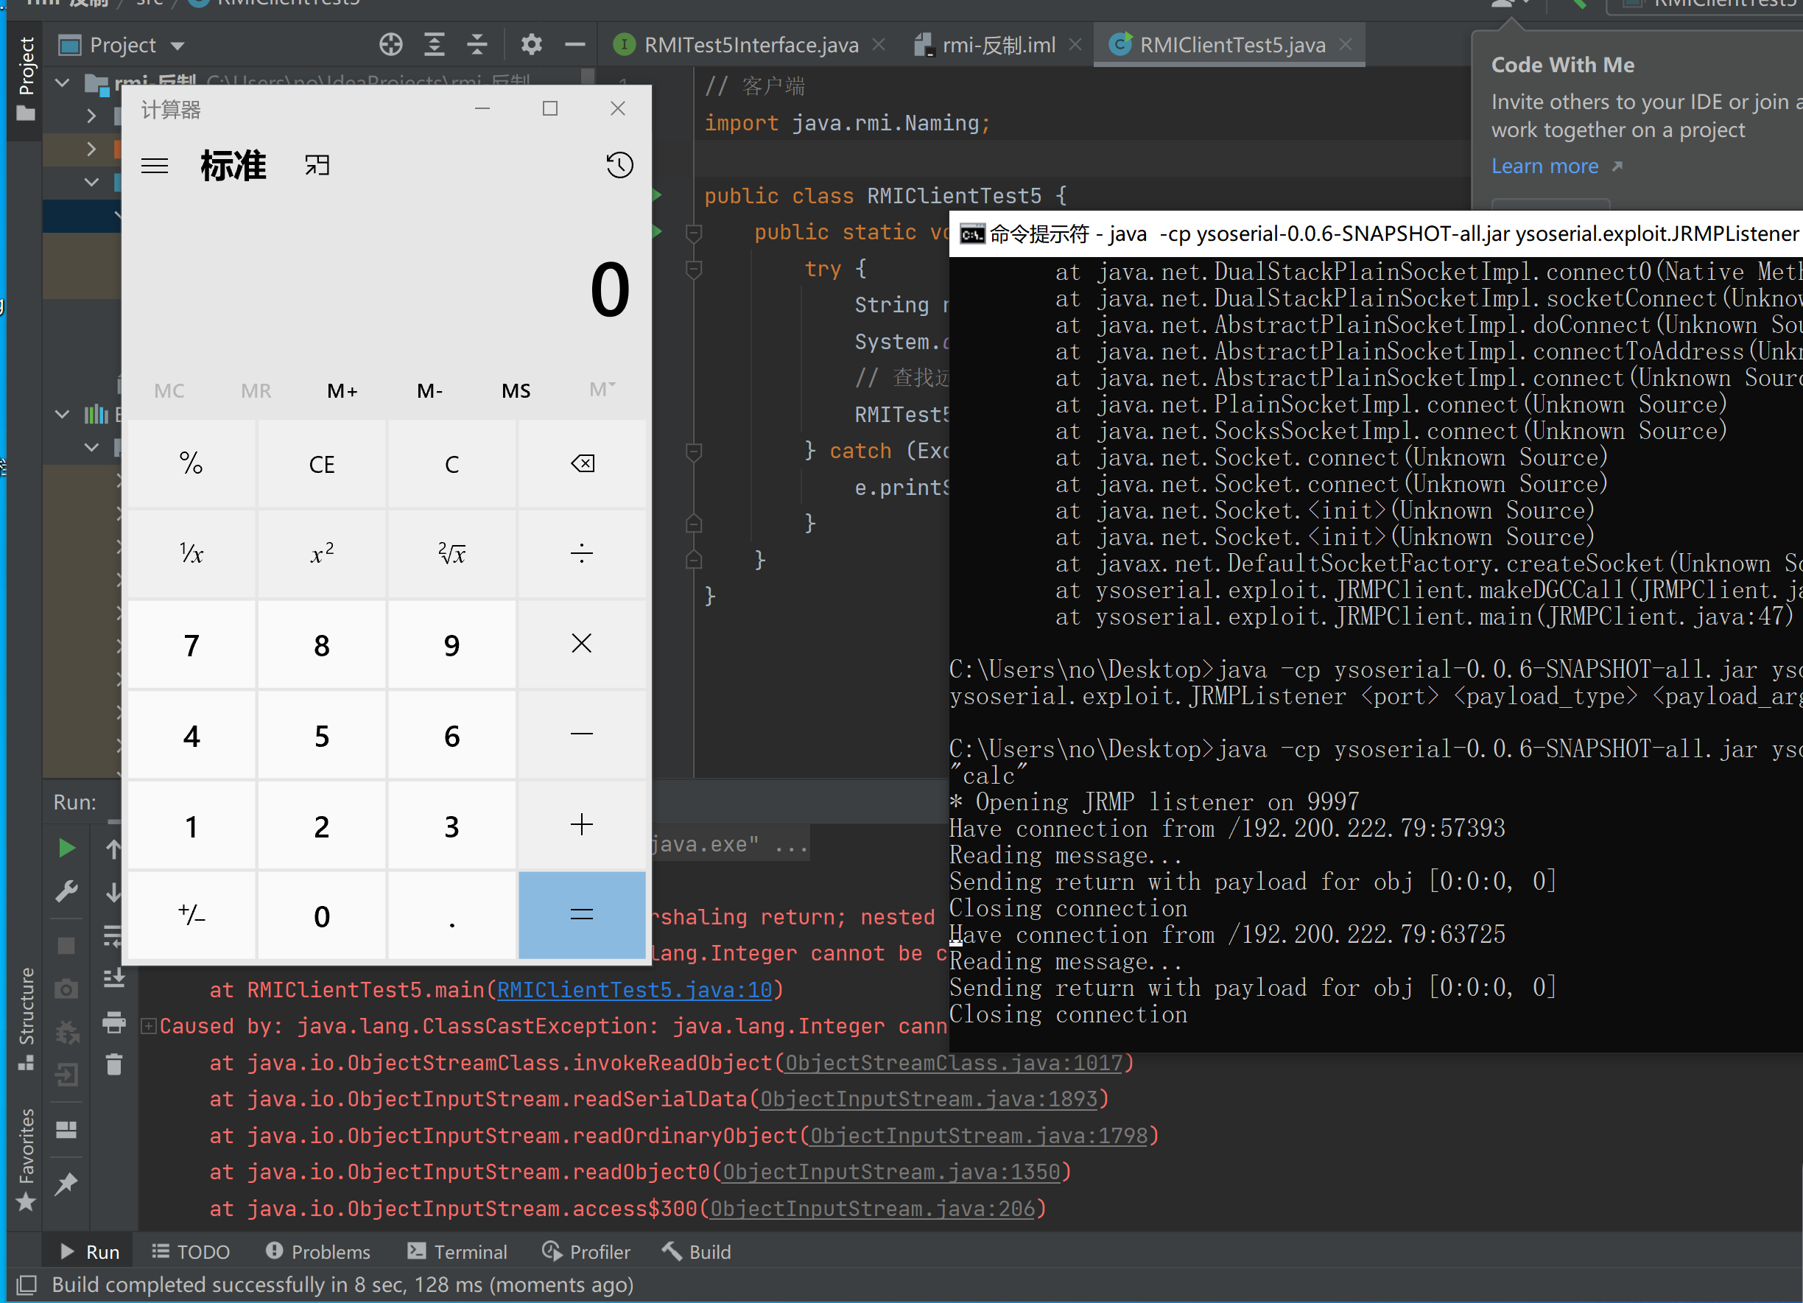This screenshot has height=1303, width=1803.
Task: Click the calculator x squared key
Action: tap(322, 554)
